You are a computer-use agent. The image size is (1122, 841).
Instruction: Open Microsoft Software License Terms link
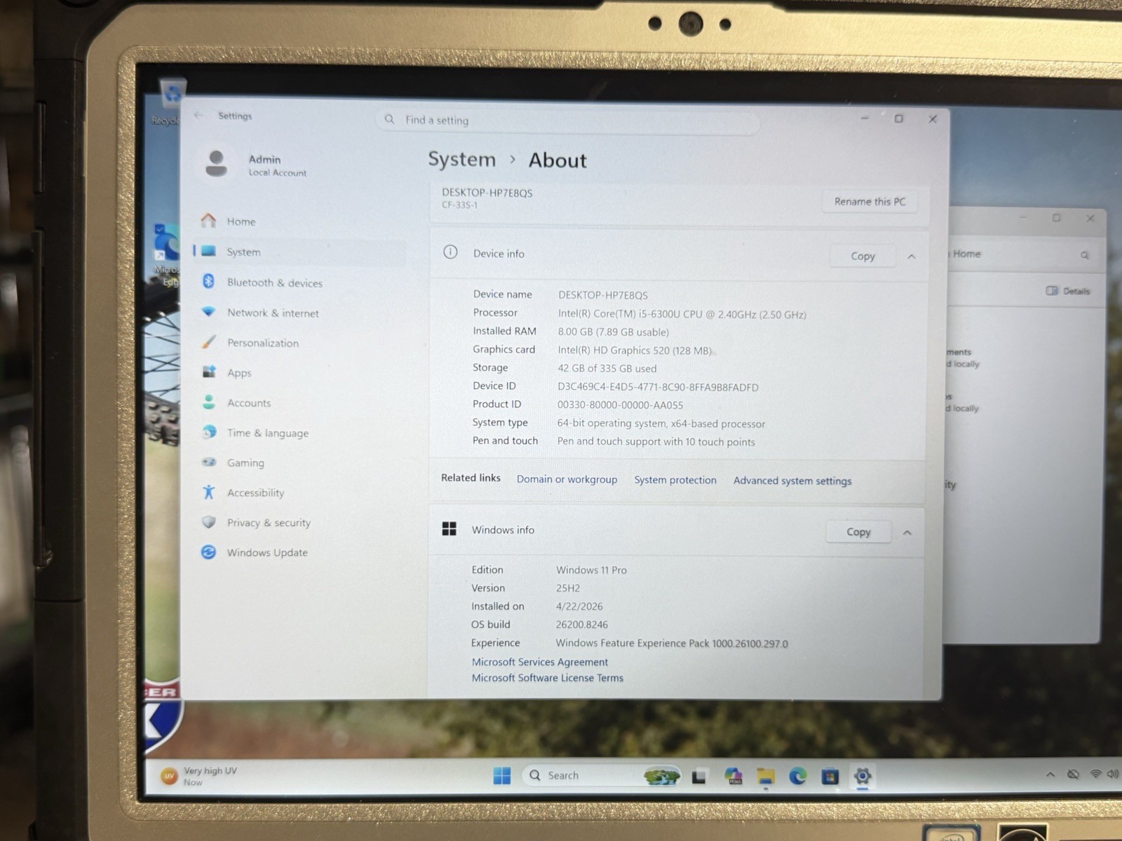click(547, 678)
